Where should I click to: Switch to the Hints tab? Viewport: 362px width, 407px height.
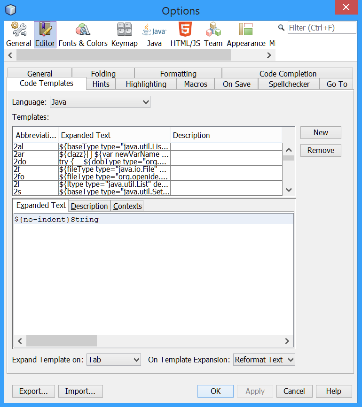(101, 84)
